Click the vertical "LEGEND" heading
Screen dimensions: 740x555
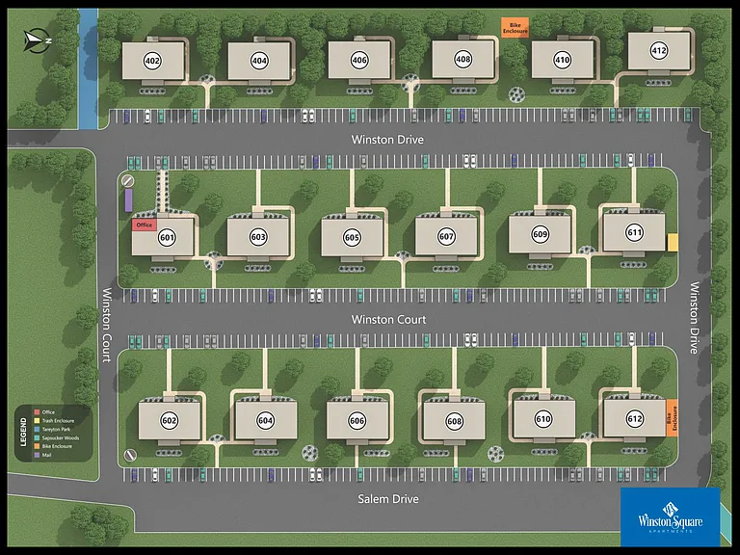tap(23, 433)
